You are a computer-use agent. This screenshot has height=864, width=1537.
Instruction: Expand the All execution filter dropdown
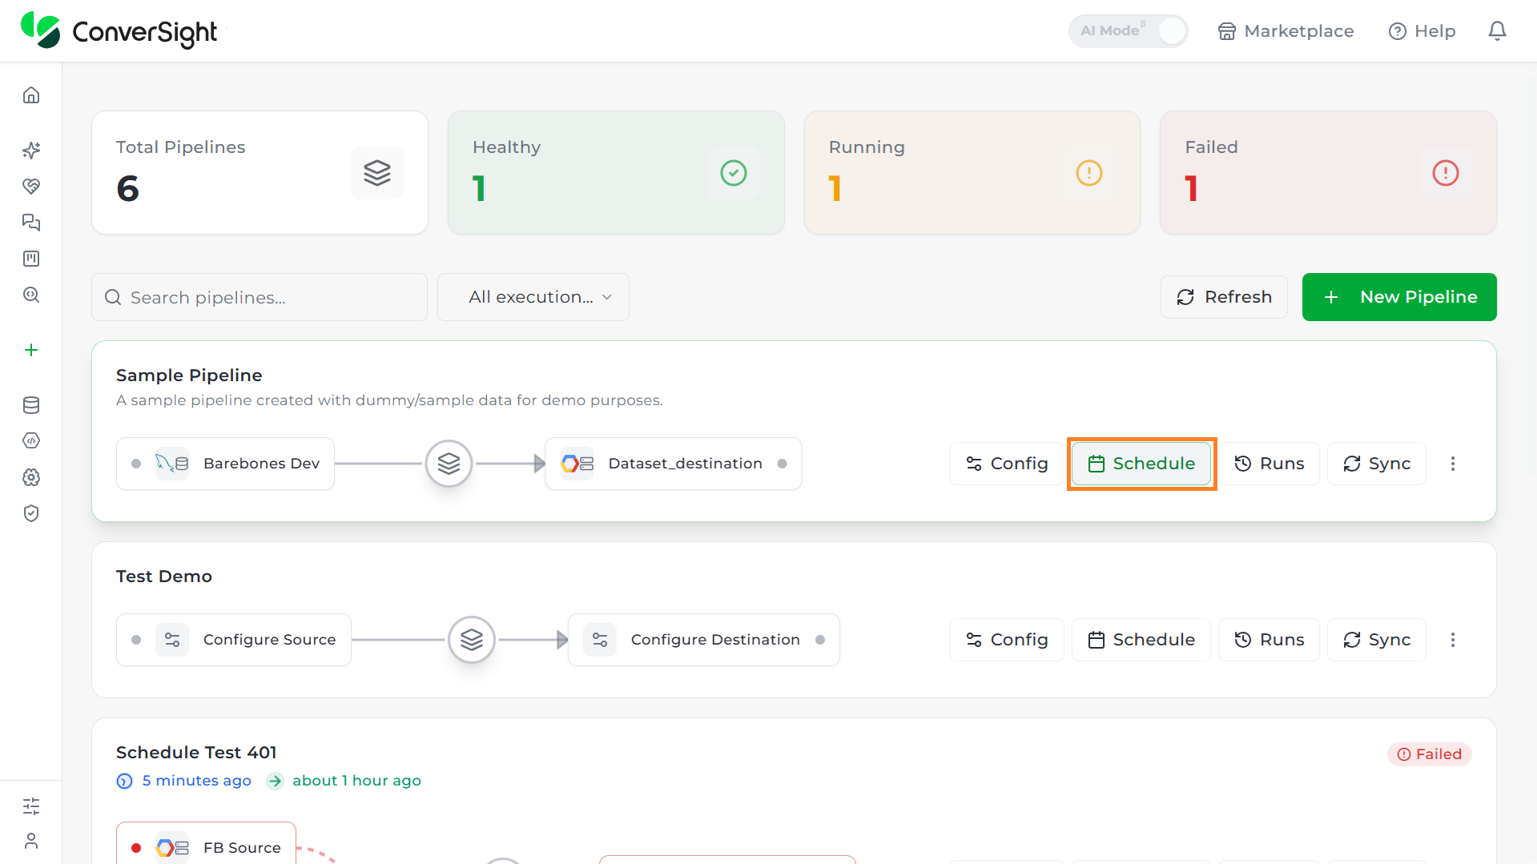(533, 297)
